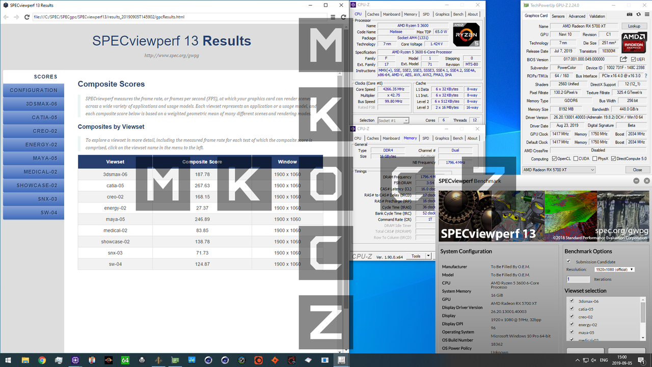Launch Google Chrome from the taskbar
The width and height of the screenshot is (652, 367).
42,360
